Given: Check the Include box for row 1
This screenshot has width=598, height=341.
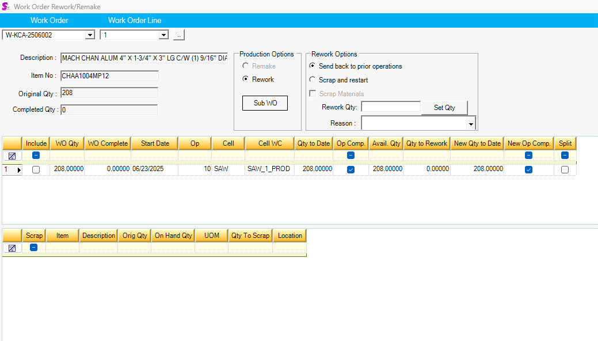Looking at the screenshot, I should click(x=36, y=170).
